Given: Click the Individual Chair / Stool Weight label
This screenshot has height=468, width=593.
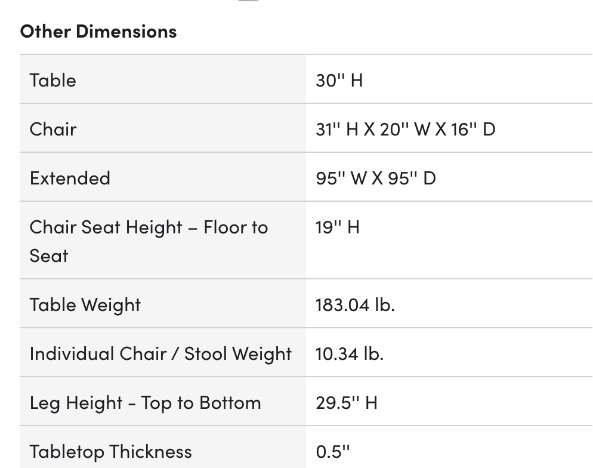Looking at the screenshot, I should coord(160,353).
